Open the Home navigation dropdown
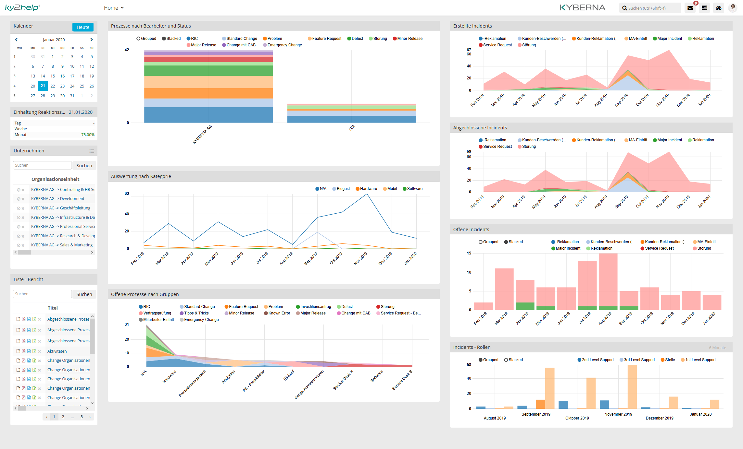The image size is (743, 449). point(113,7)
